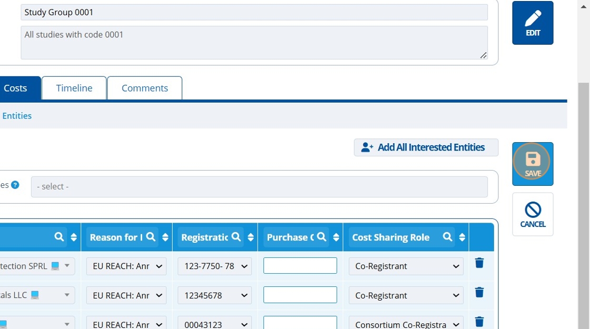The height and width of the screenshot is (329, 590).
Task: Search the Reason for column
Action: [x=151, y=237]
